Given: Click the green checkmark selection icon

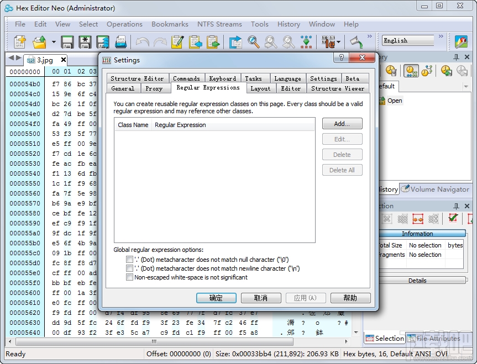Looking at the screenshot, I should click(453, 218).
